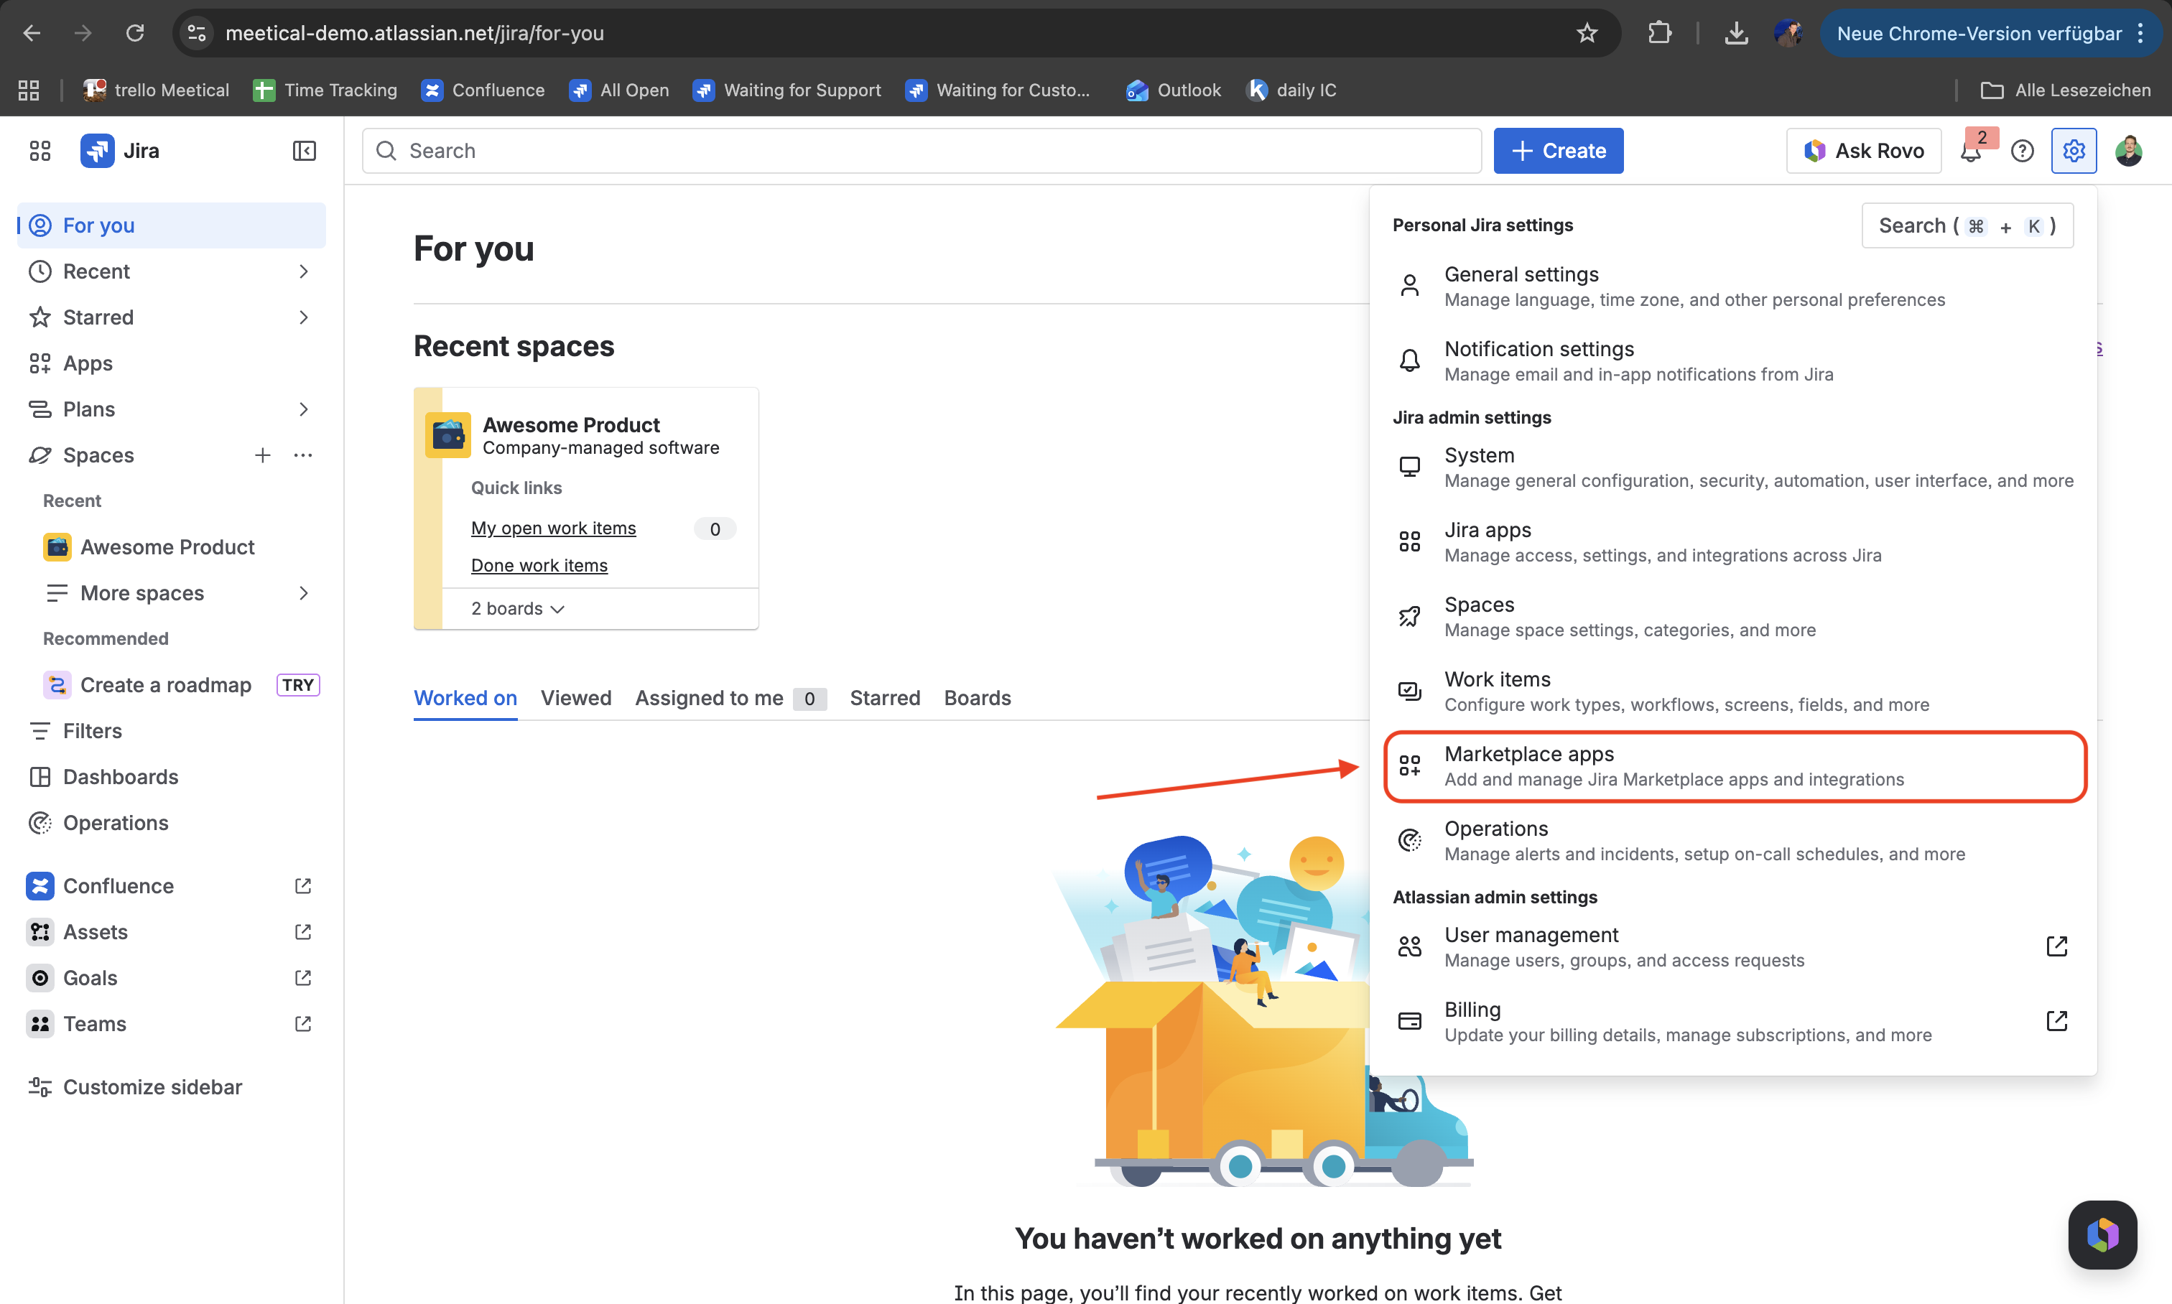Image resolution: width=2172 pixels, height=1304 pixels.
Task: Switch to the Starred tab
Action: point(884,699)
